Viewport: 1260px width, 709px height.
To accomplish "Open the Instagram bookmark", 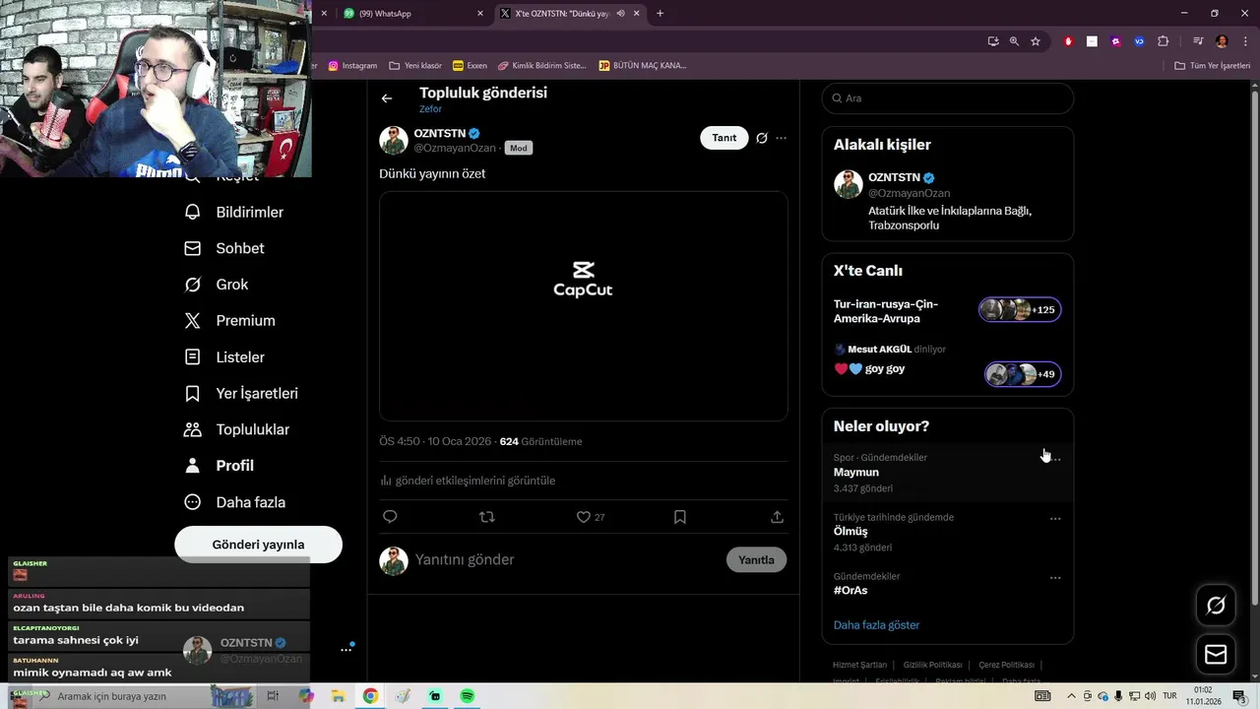I will (352, 66).
